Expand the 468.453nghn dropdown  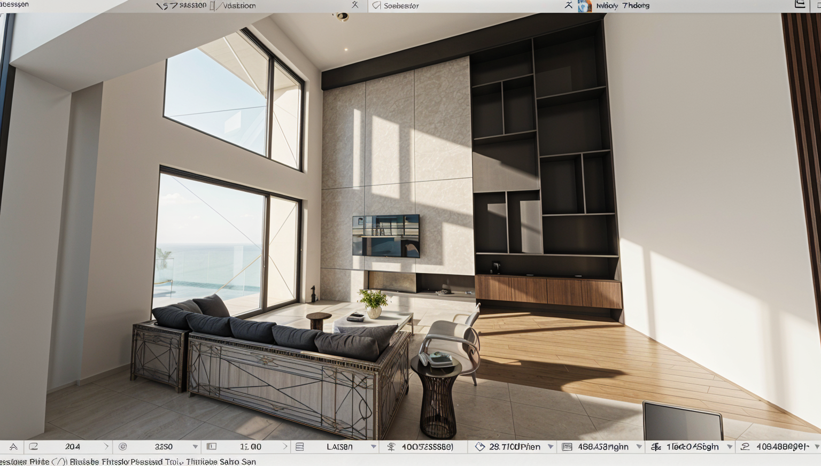(639, 447)
